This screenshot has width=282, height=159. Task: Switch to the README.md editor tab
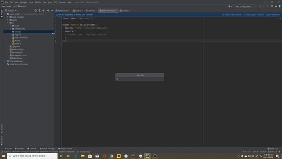coord(63,11)
